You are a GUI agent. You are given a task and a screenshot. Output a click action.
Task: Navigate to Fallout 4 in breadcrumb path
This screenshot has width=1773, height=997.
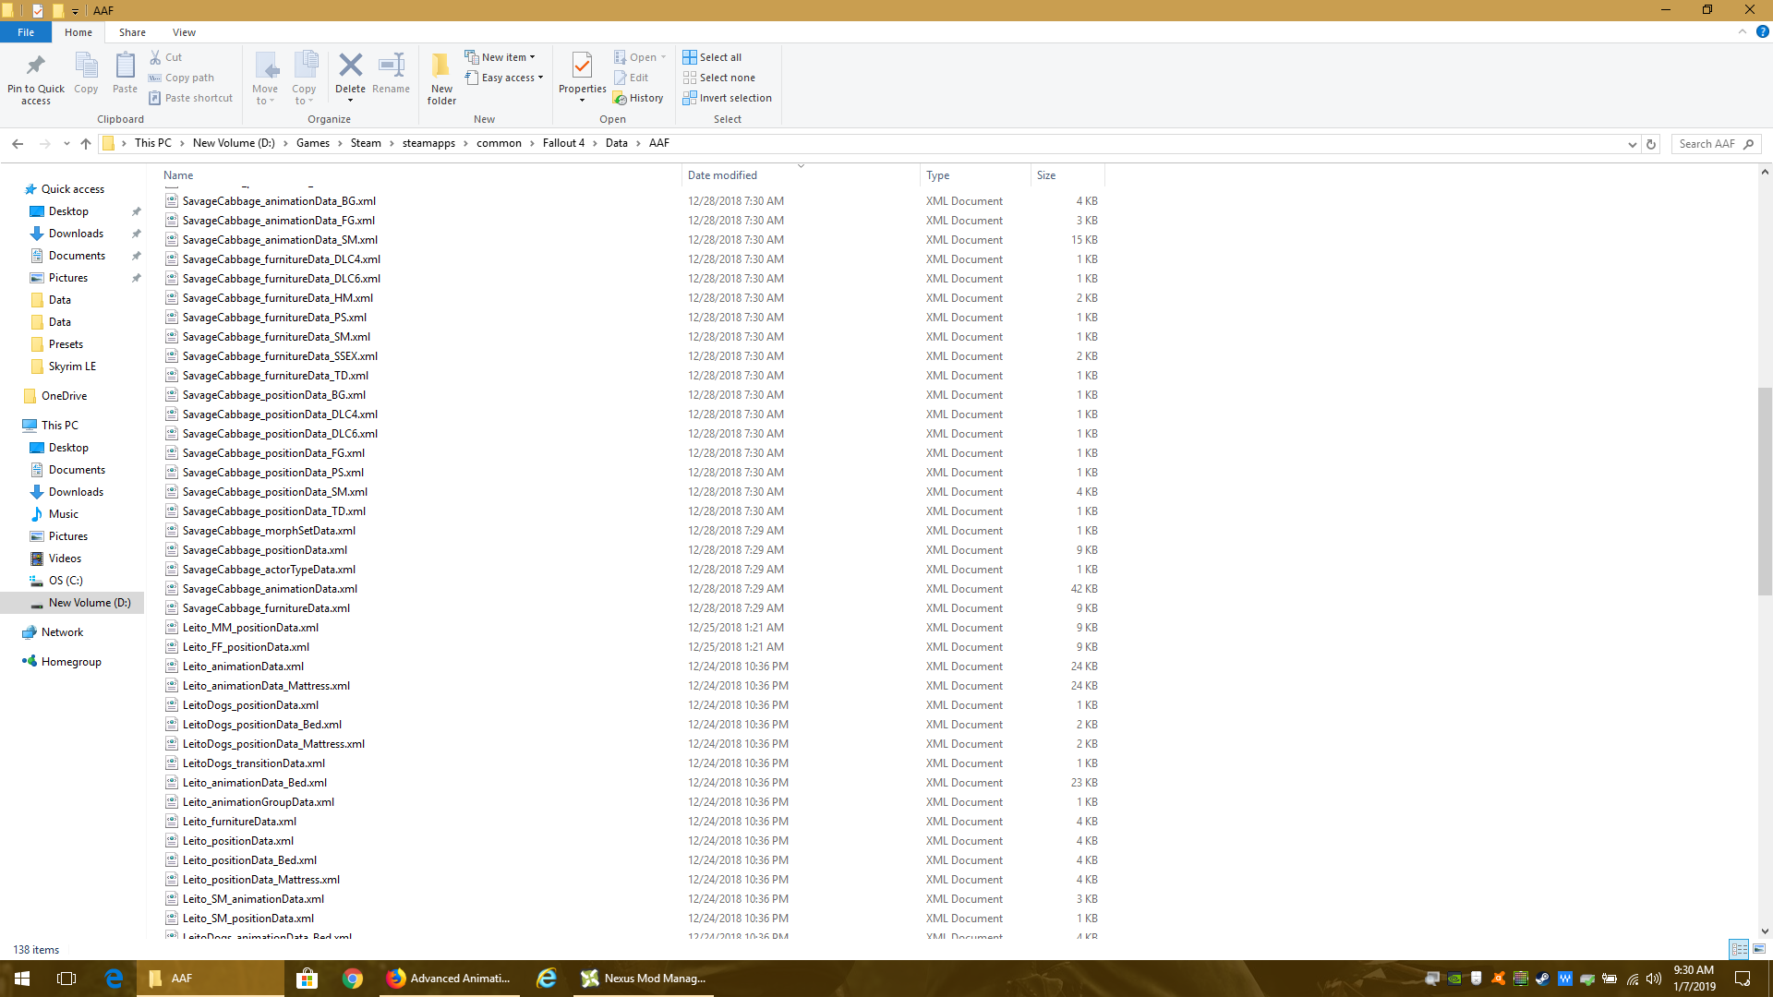pyautogui.click(x=563, y=143)
